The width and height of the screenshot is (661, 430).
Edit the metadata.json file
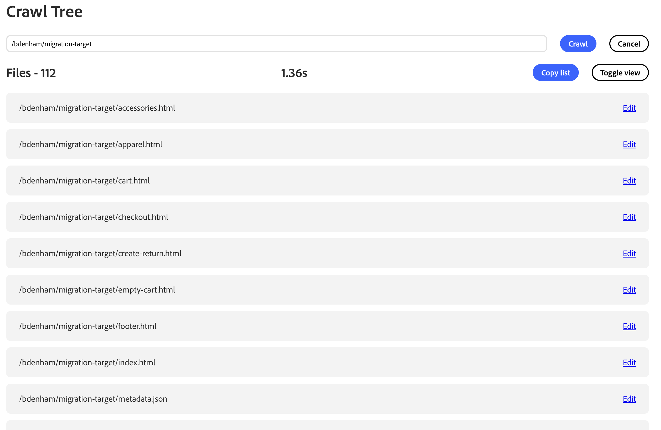coord(629,399)
